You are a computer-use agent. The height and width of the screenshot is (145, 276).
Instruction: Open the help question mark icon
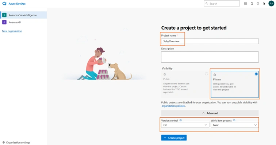tap(258, 4)
